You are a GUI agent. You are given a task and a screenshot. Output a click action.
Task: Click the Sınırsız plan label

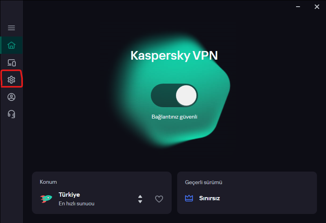[x=209, y=198]
